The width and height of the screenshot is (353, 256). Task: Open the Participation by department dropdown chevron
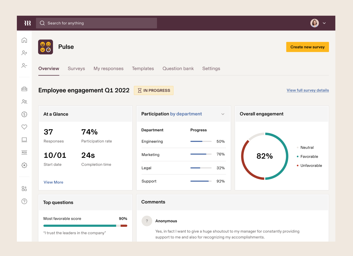[x=223, y=114]
